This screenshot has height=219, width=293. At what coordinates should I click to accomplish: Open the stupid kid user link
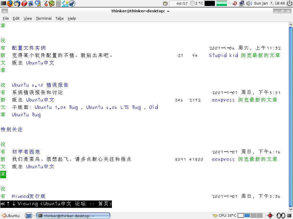(223, 55)
